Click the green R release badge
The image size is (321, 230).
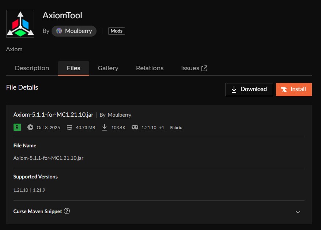coord(17,127)
